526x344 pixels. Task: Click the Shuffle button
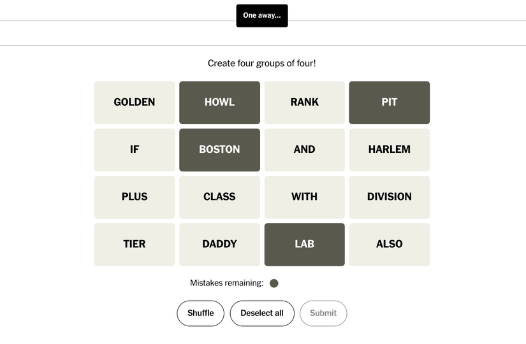click(200, 313)
